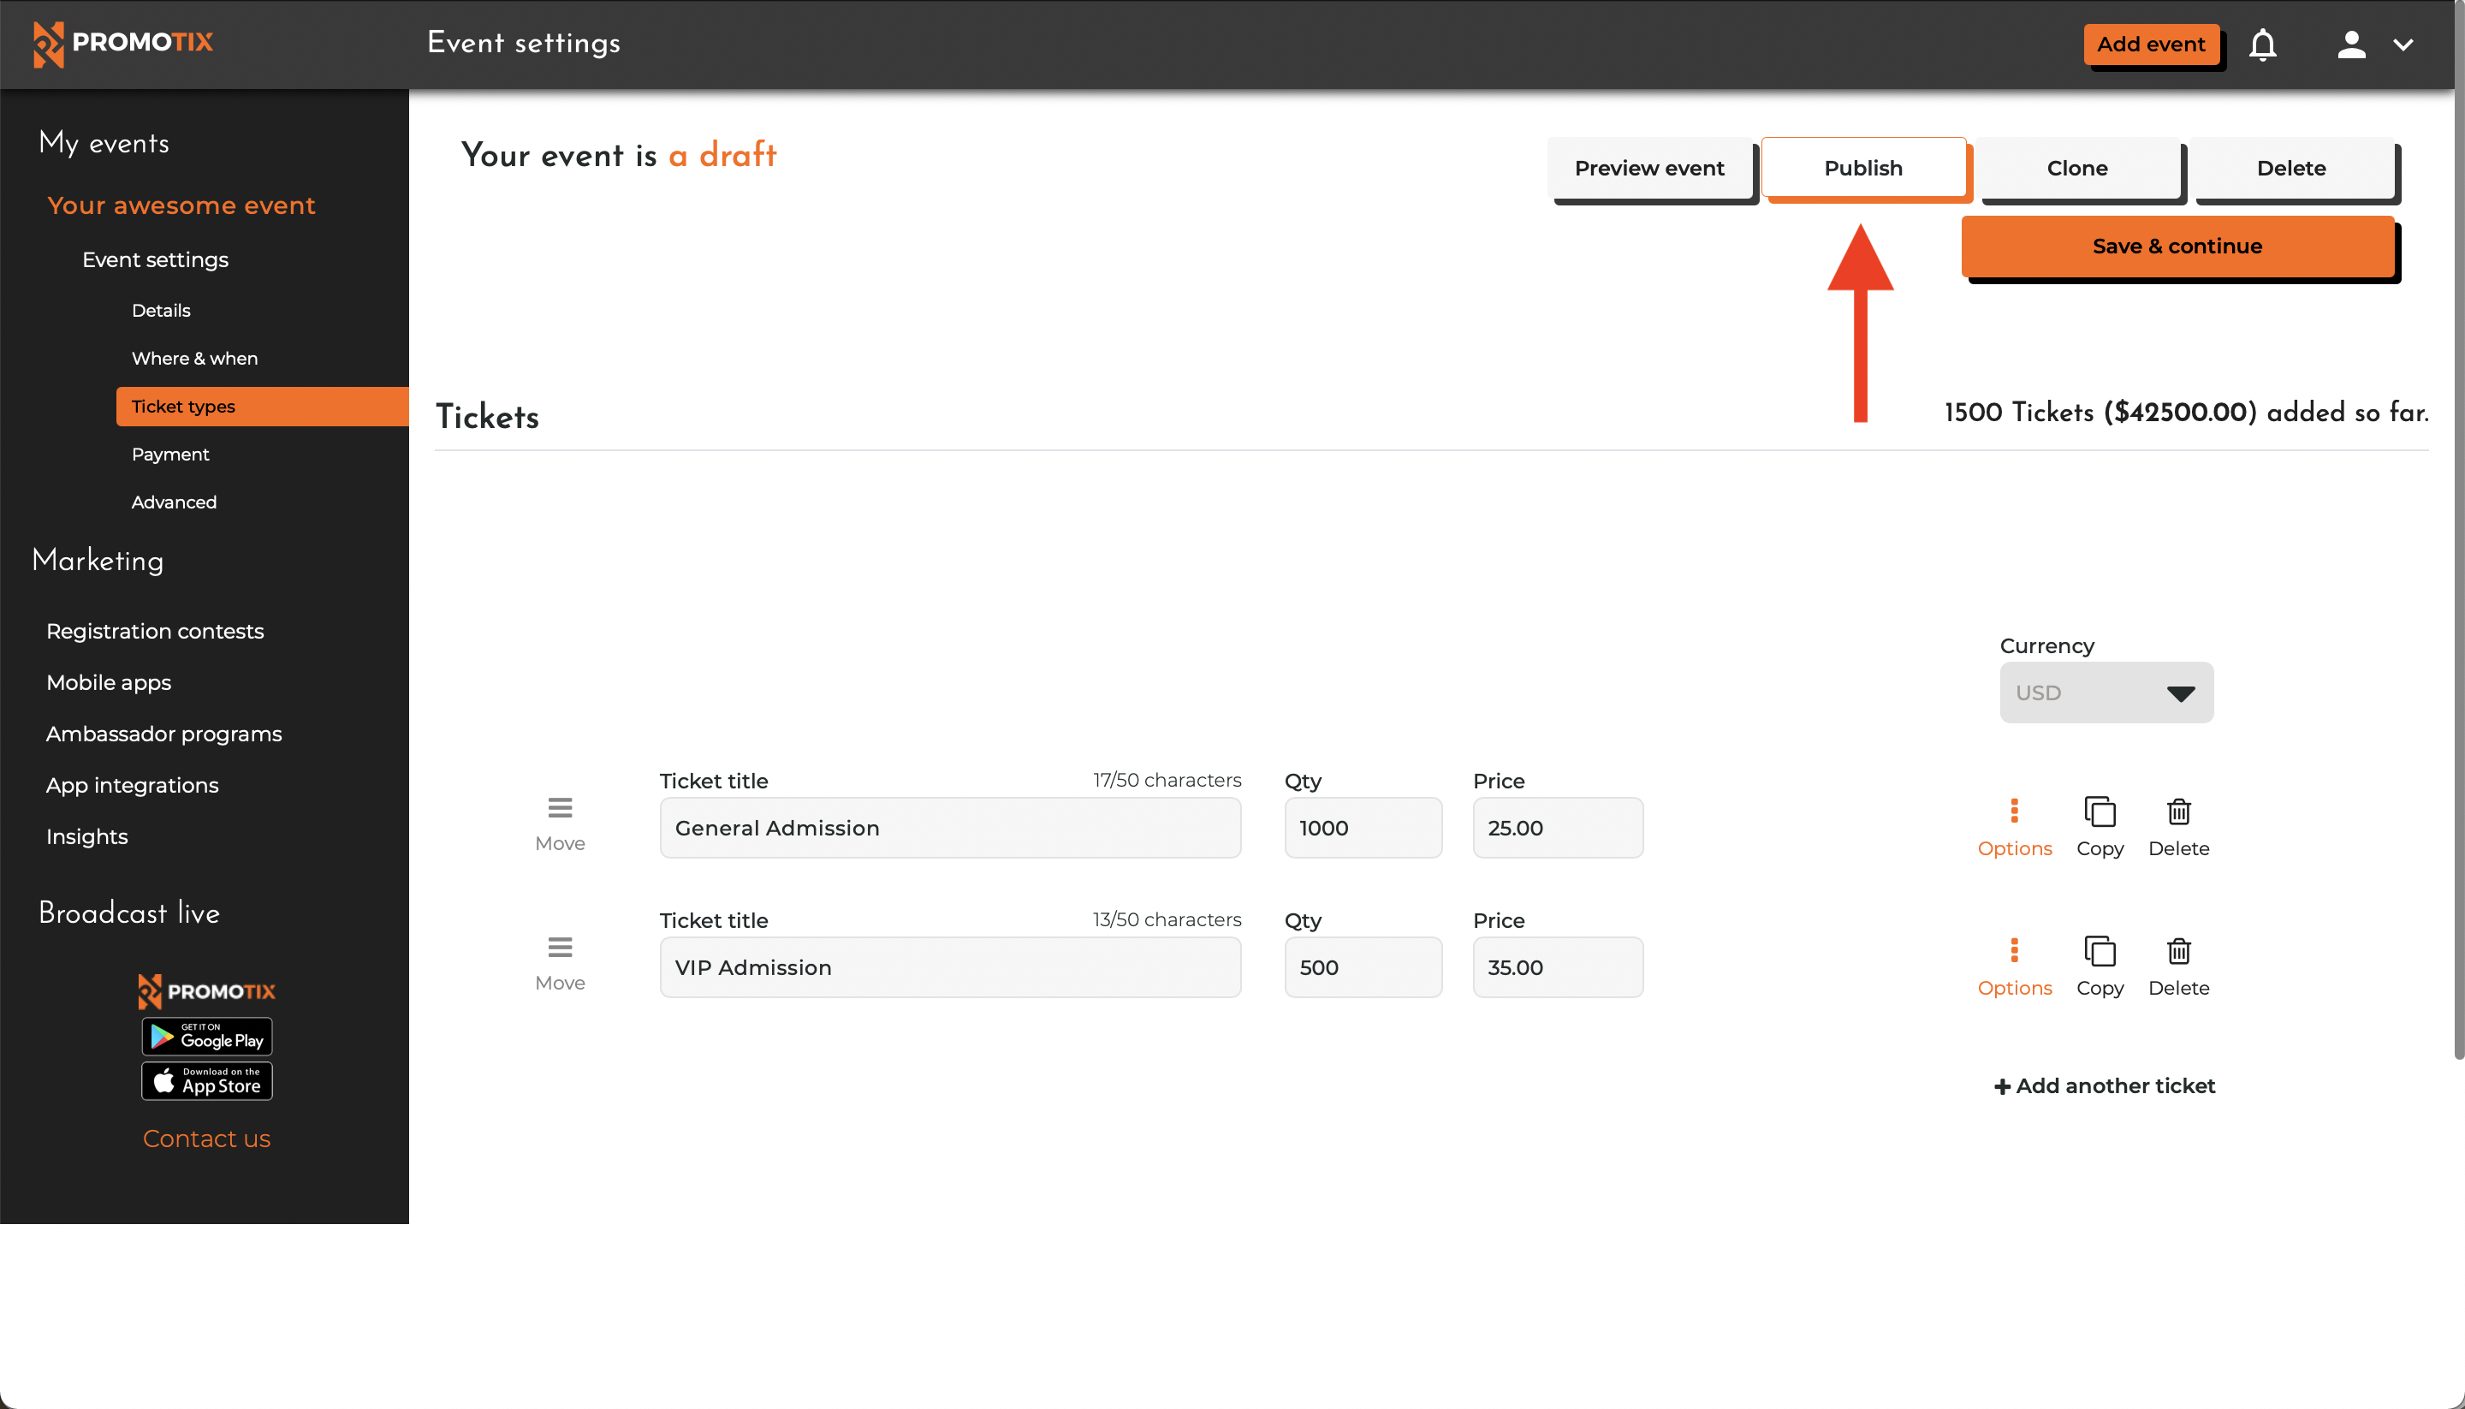
Task: Delete the VIP Admission ticket
Action: (2178, 966)
